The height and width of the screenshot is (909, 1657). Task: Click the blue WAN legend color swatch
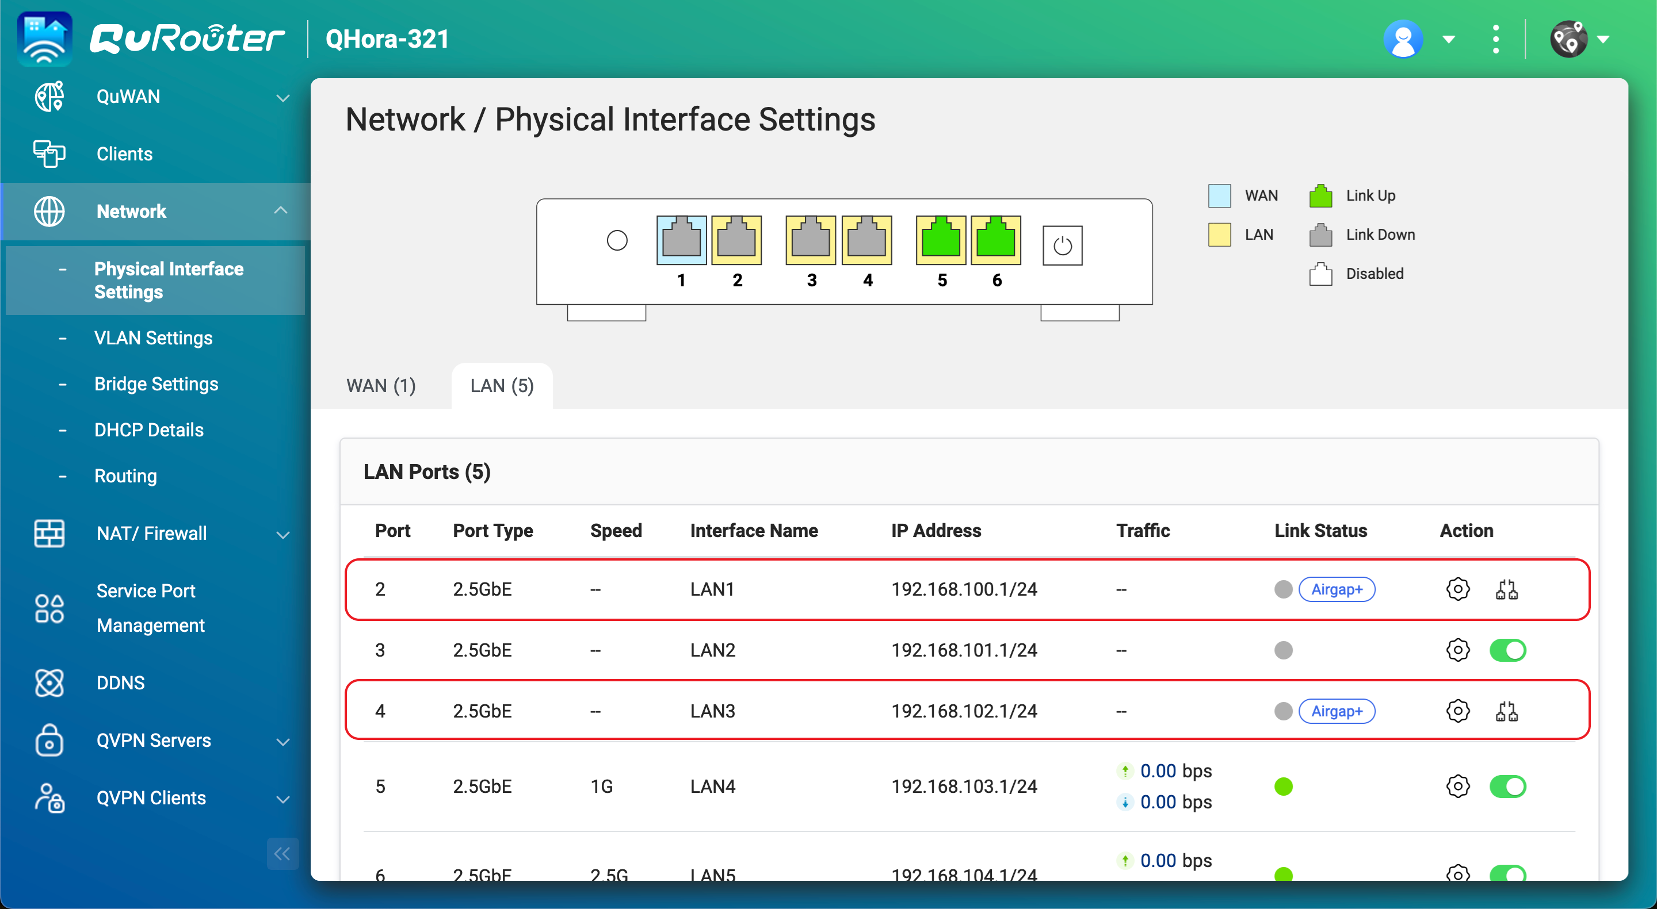[x=1219, y=195]
